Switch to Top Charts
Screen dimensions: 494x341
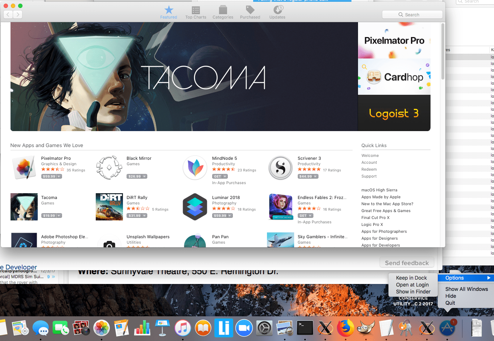point(196,12)
